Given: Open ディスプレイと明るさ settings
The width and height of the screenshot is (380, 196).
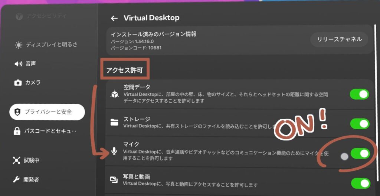Looking at the screenshot, I should click(51, 45).
